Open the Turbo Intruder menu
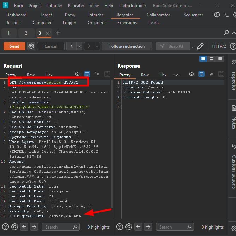Viewport: 236px width, 236px height. (132, 6)
